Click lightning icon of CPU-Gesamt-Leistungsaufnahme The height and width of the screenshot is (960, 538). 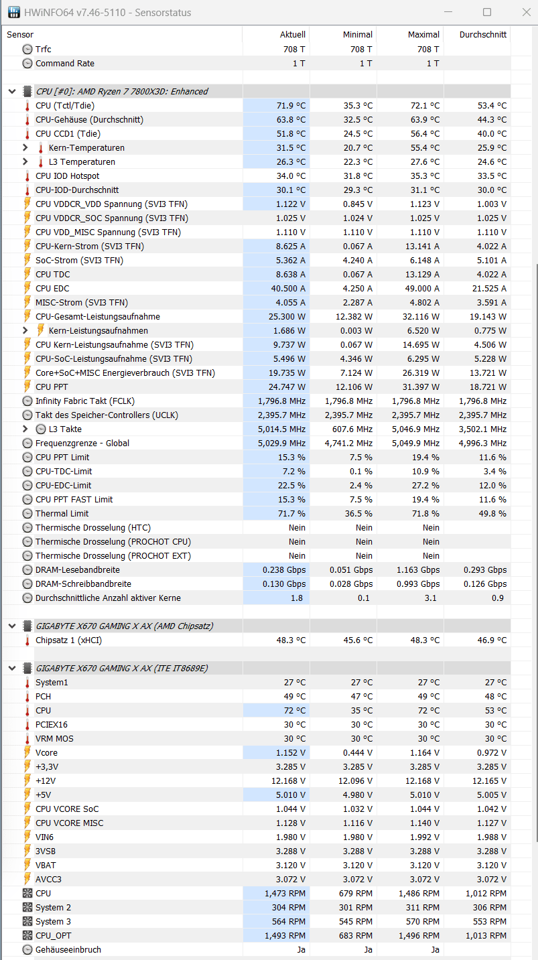pos(27,316)
